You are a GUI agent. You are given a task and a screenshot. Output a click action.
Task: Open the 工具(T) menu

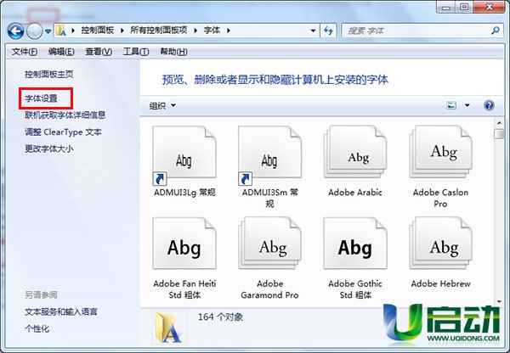point(136,52)
